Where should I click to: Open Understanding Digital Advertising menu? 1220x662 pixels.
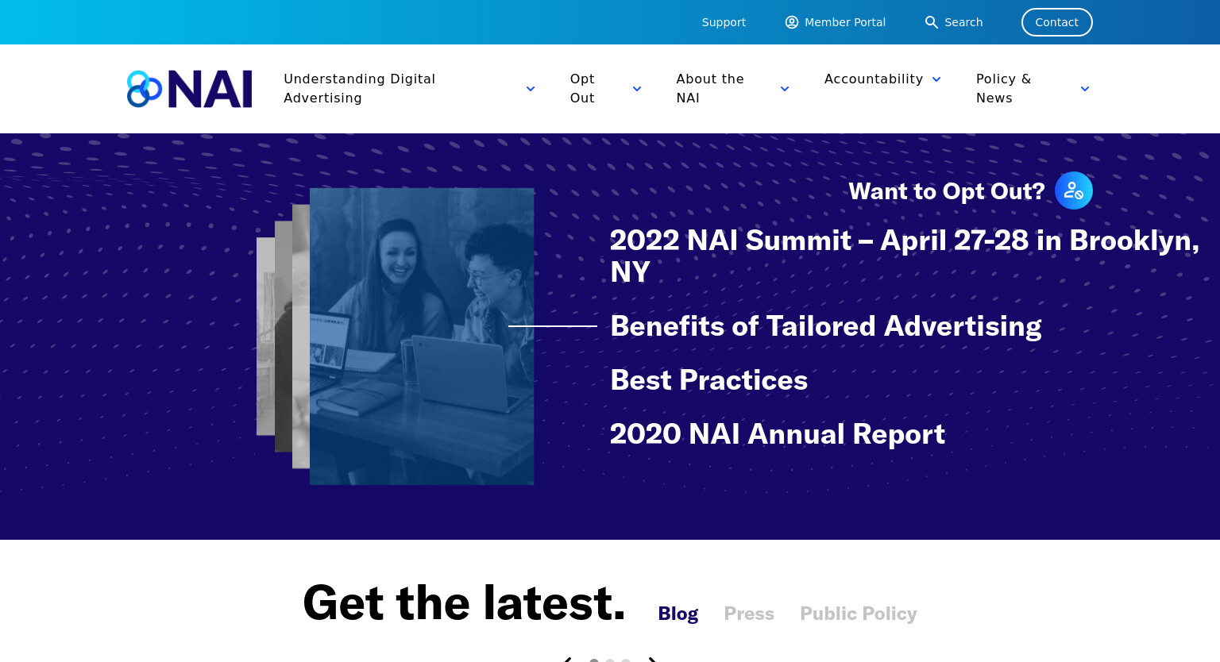coord(360,88)
